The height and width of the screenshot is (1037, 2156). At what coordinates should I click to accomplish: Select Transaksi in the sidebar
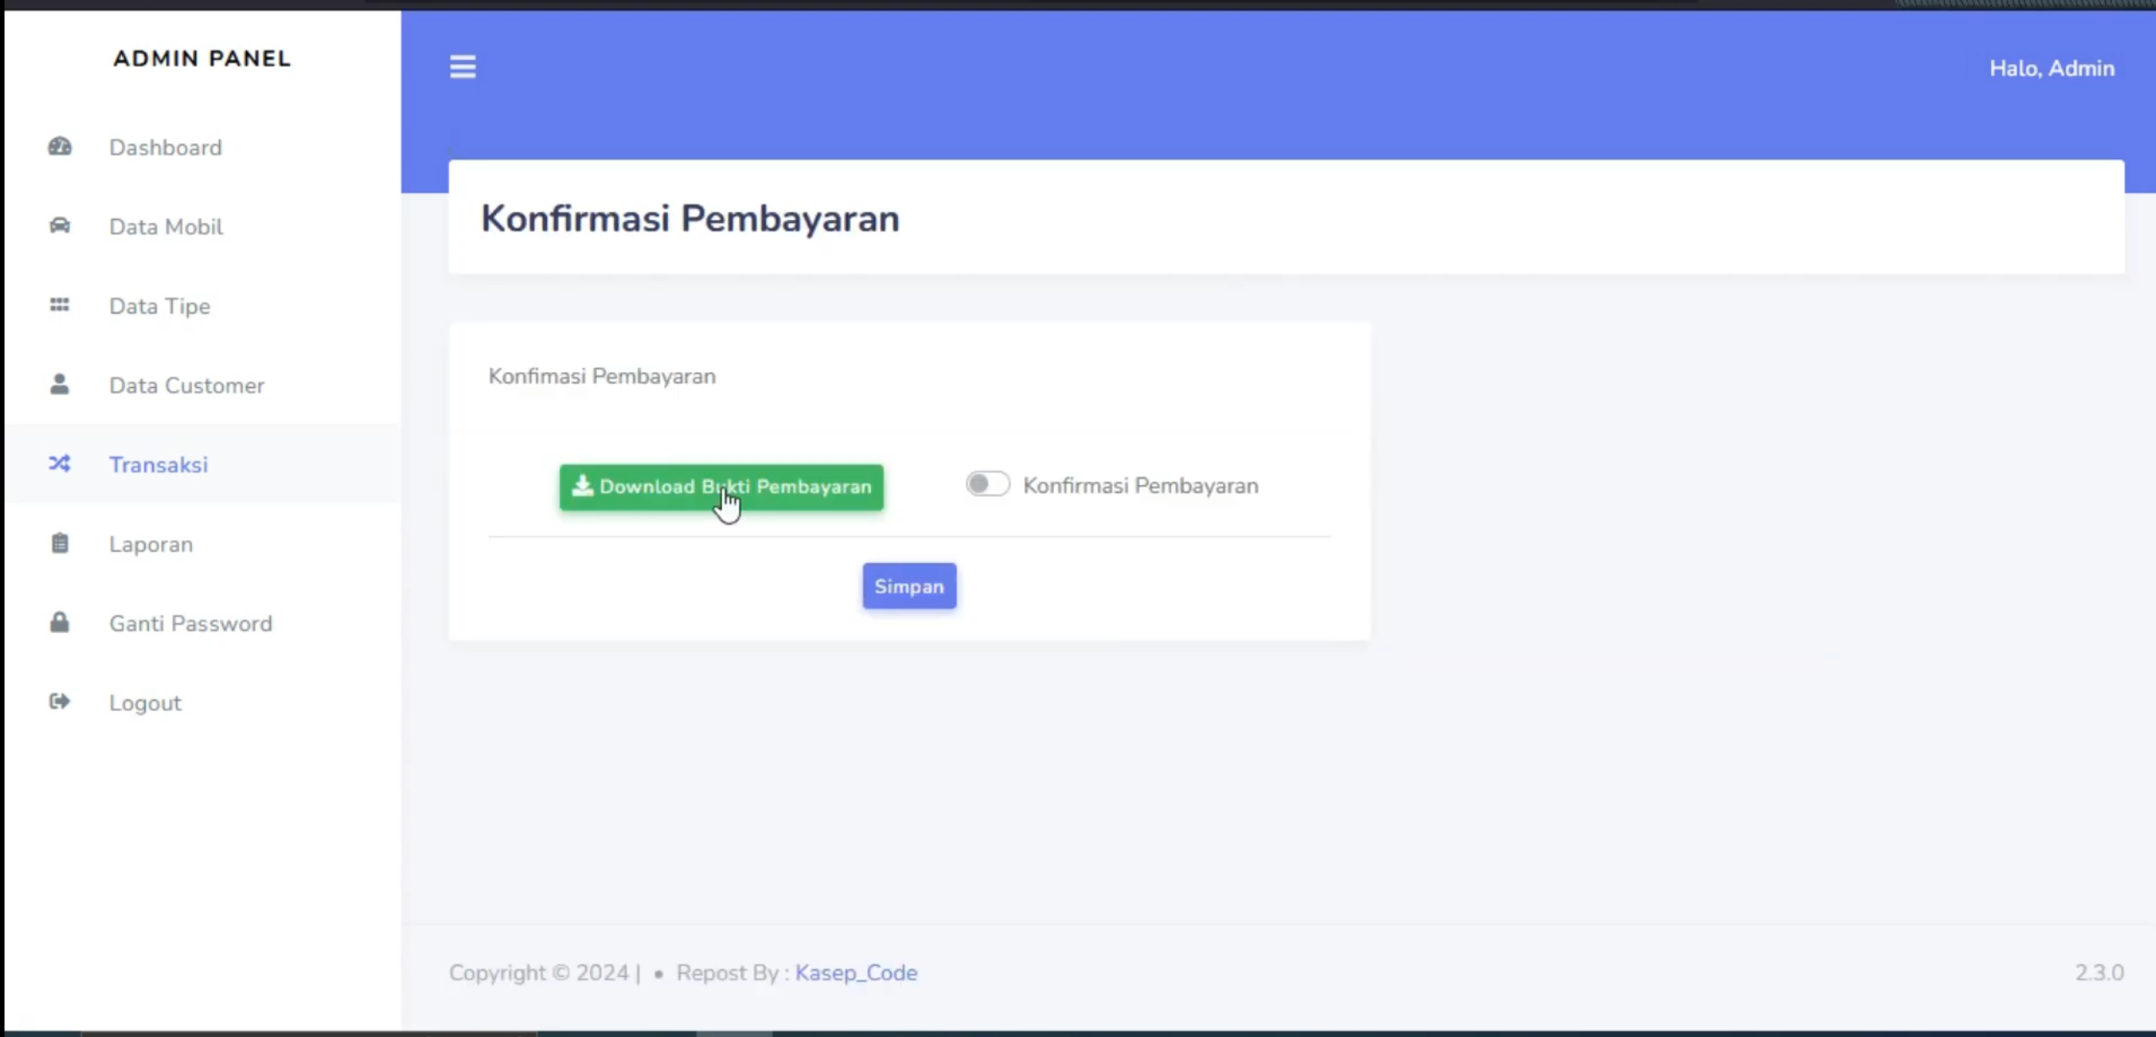158,466
